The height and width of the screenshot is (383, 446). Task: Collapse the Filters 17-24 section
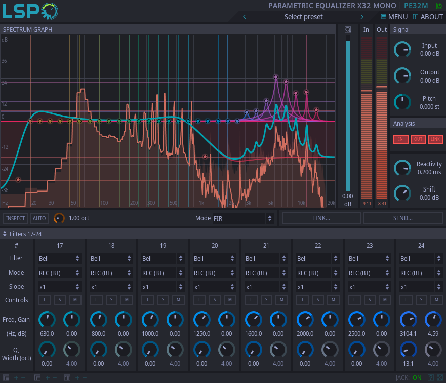click(x=5, y=234)
